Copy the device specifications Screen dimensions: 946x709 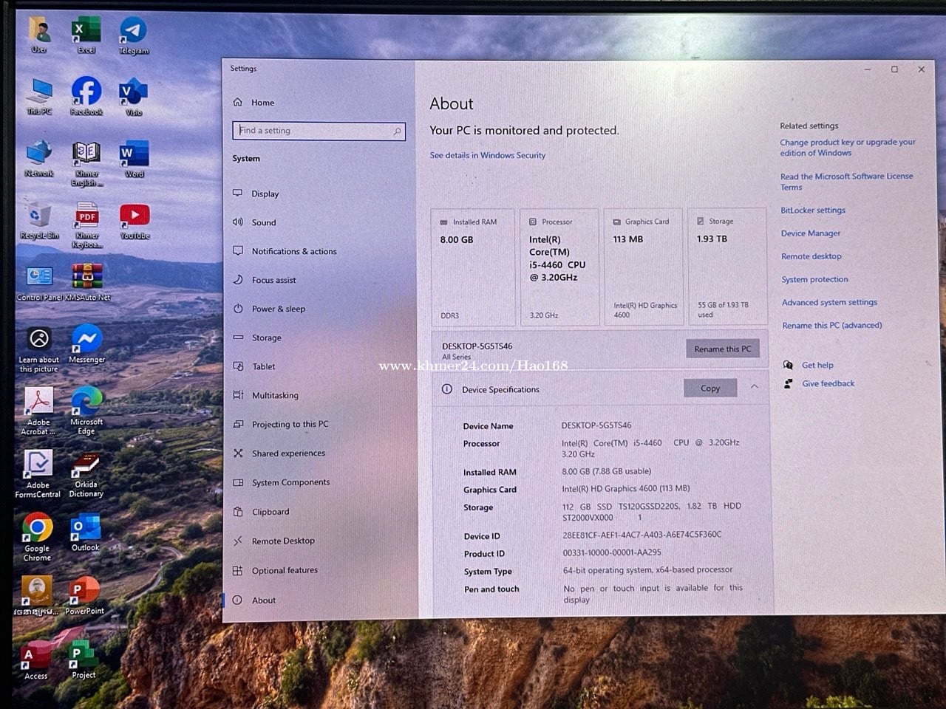click(x=709, y=388)
